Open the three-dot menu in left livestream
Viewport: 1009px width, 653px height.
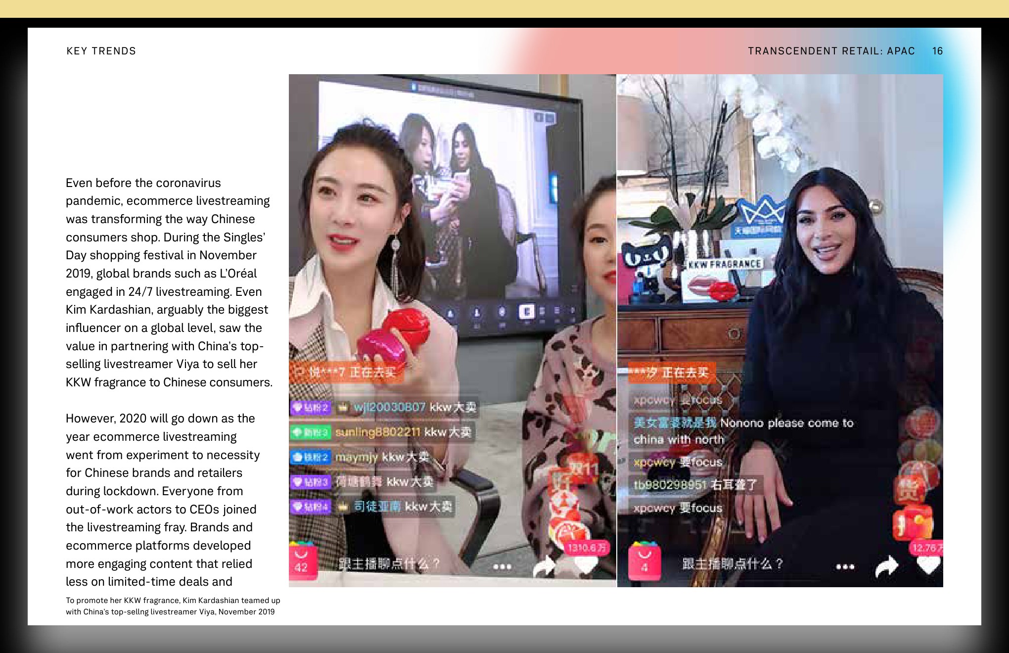pyautogui.click(x=502, y=566)
